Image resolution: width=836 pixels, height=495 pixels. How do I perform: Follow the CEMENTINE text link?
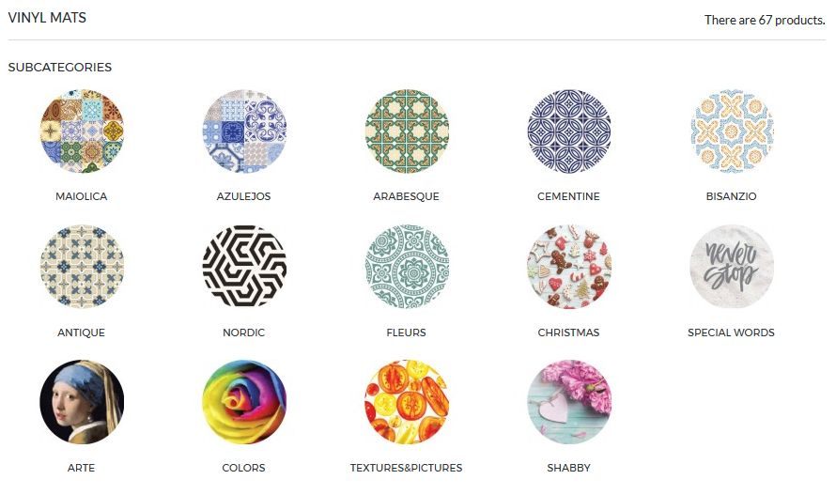[568, 196]
